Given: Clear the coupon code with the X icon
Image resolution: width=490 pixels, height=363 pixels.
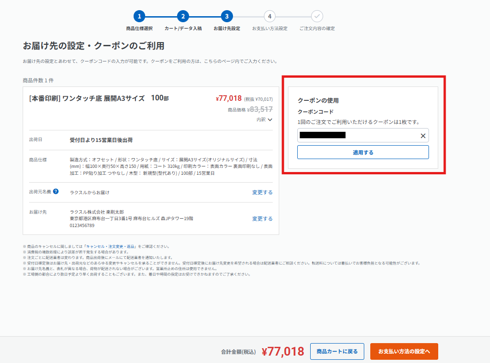Looking at the screenshot, I should click(x=423, y=135).
